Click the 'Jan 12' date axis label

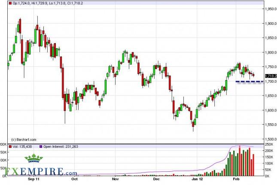click(197, 179)
